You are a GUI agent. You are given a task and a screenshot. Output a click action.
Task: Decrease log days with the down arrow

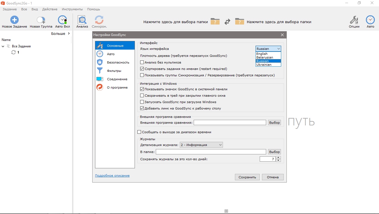(x=278, y=160)
